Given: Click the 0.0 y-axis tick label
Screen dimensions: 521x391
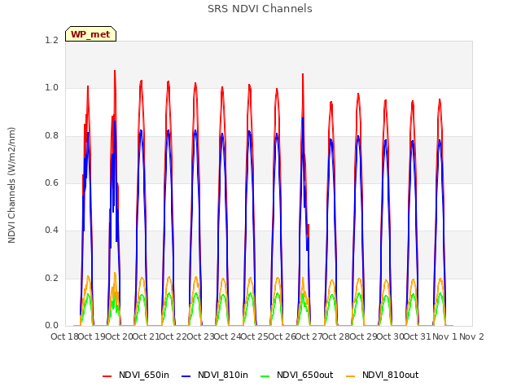Looking at the screenshot, I should tap(51, 326).
